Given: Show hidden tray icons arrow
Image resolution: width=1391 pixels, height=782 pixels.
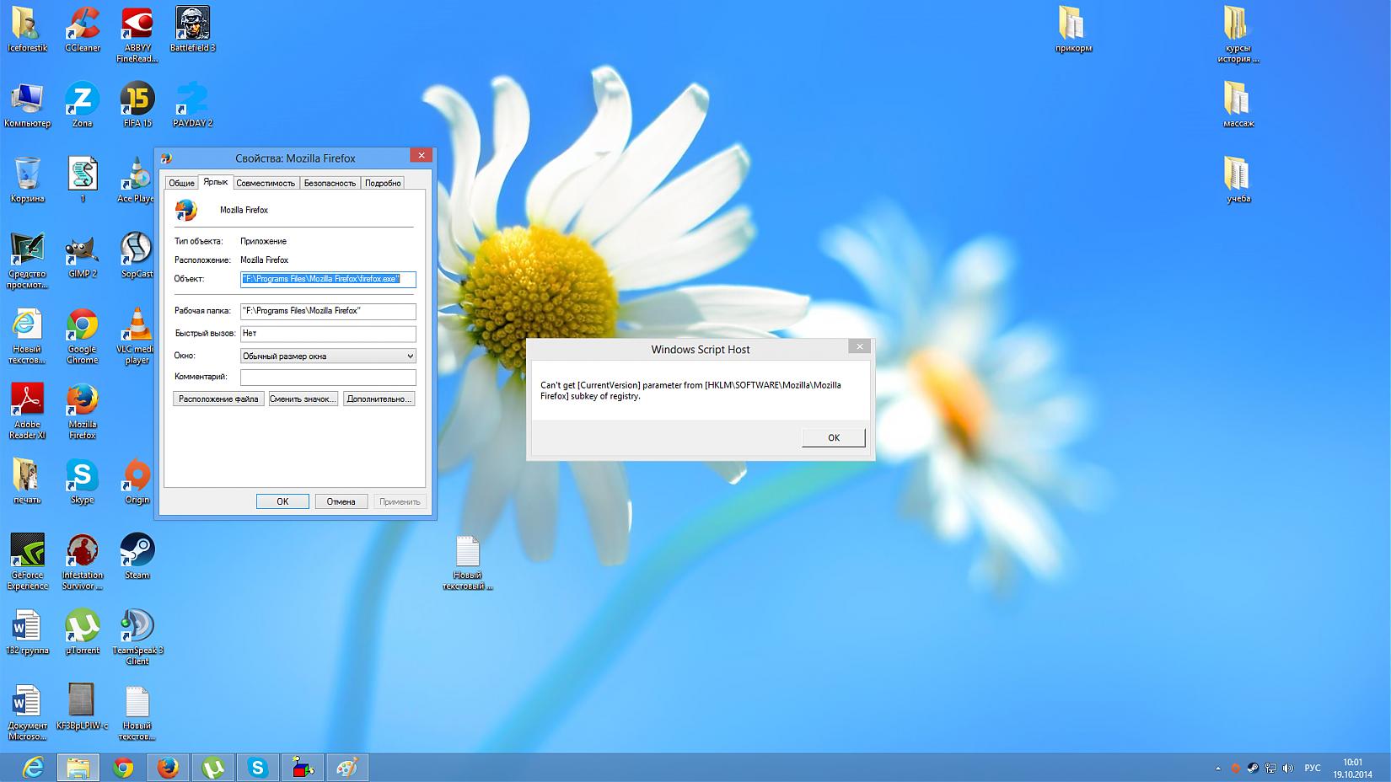Looking at the screenshot, I should (1217, 769).
